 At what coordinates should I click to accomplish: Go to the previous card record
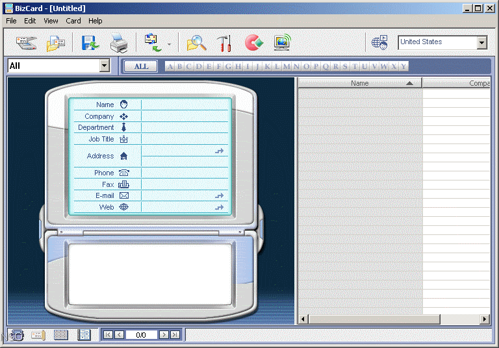click(120, 334)
